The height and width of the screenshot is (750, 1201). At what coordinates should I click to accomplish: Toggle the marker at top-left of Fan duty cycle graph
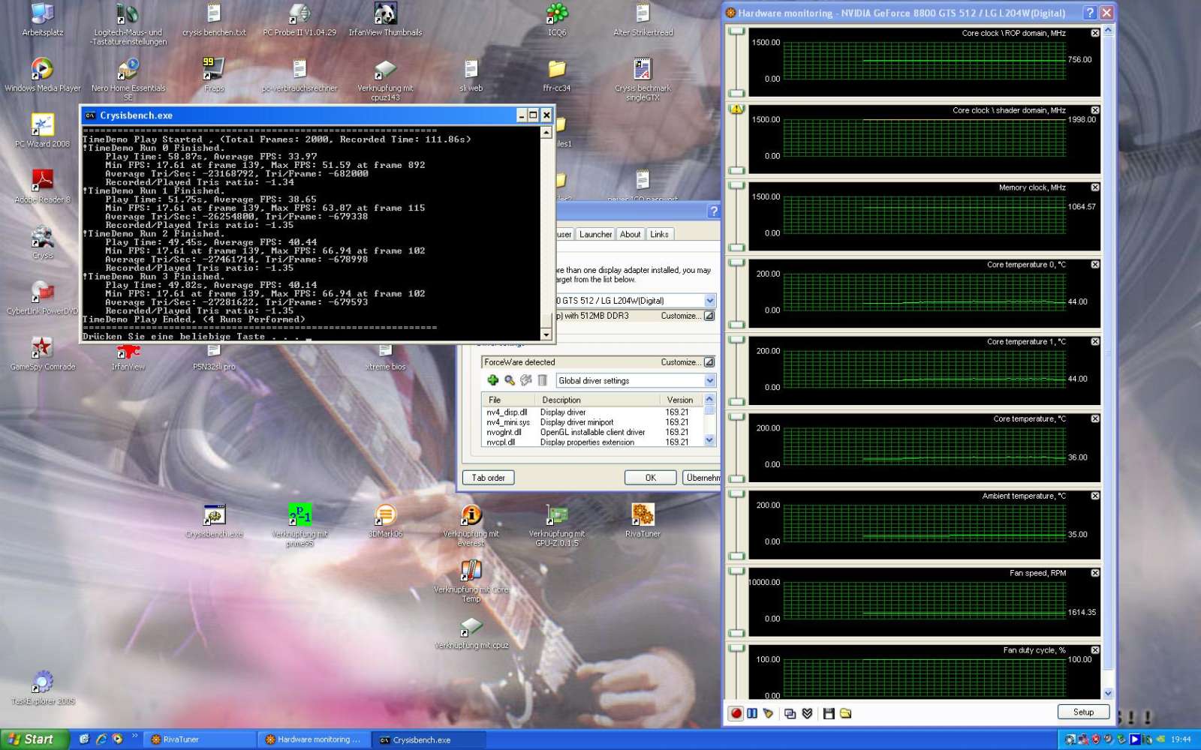point(736,649)
